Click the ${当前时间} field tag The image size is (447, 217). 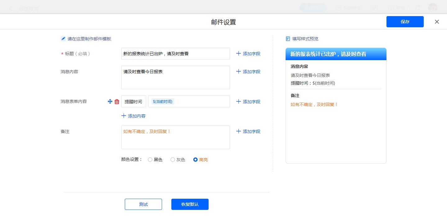coord(163,101)
